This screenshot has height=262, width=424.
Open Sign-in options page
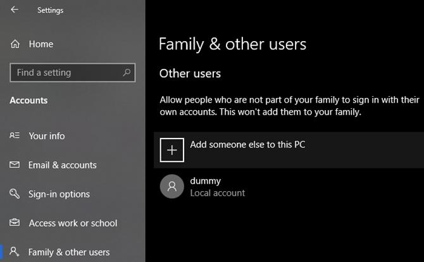click(x=59, y=194)
